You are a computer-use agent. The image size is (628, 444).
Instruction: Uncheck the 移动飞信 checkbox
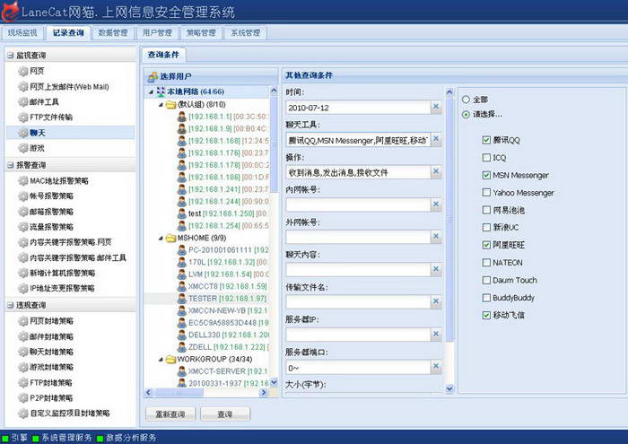tap(486, 315)
